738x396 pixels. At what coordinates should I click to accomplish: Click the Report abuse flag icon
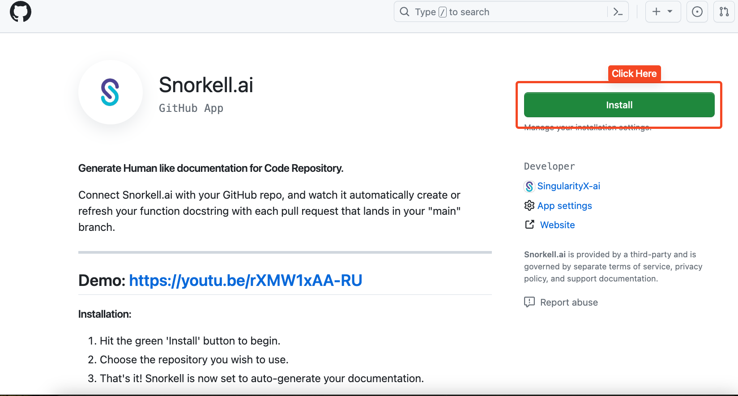[529, 302]
